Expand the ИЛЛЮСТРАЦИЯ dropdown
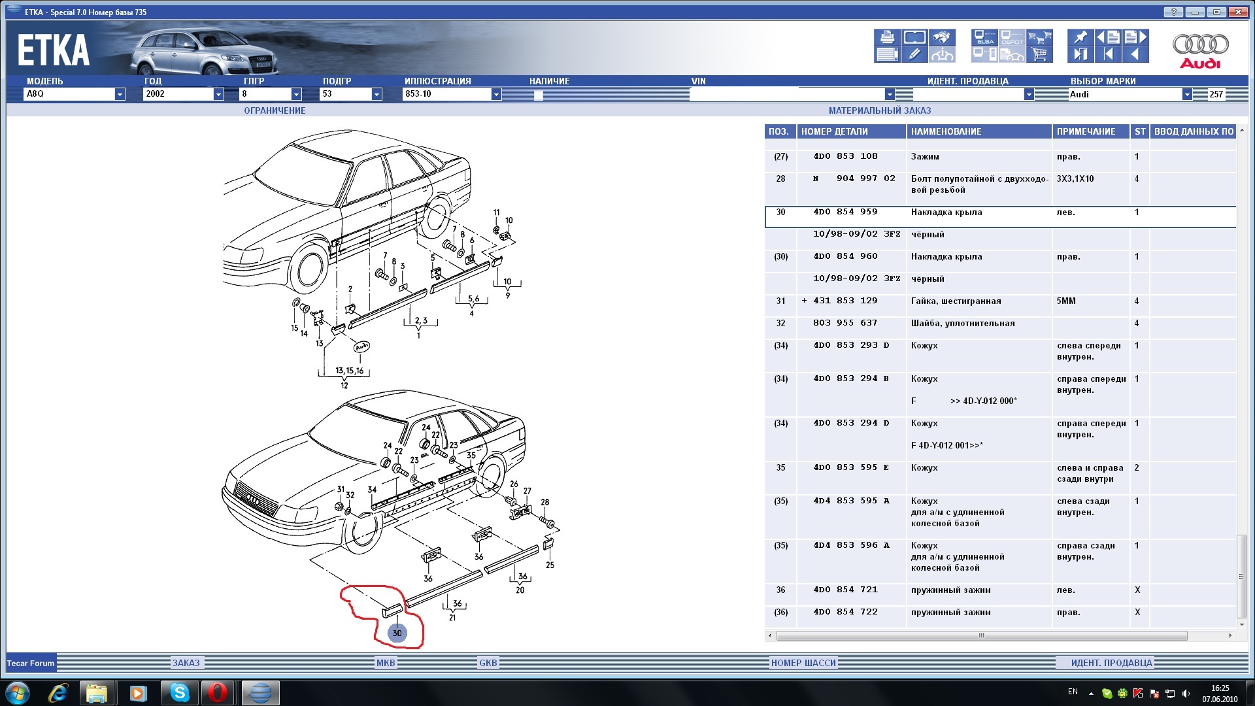This screenshot has width=1255, height=706. coord(496,94)
